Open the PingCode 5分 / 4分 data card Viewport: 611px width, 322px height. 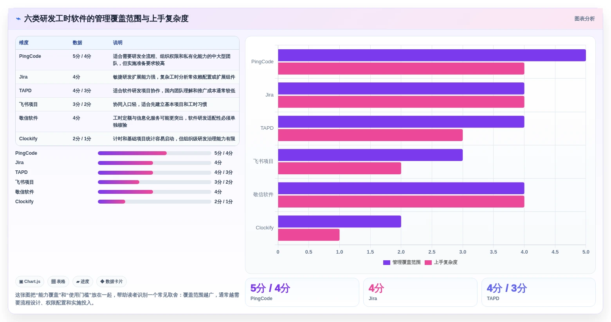click(x=302, y=292)
